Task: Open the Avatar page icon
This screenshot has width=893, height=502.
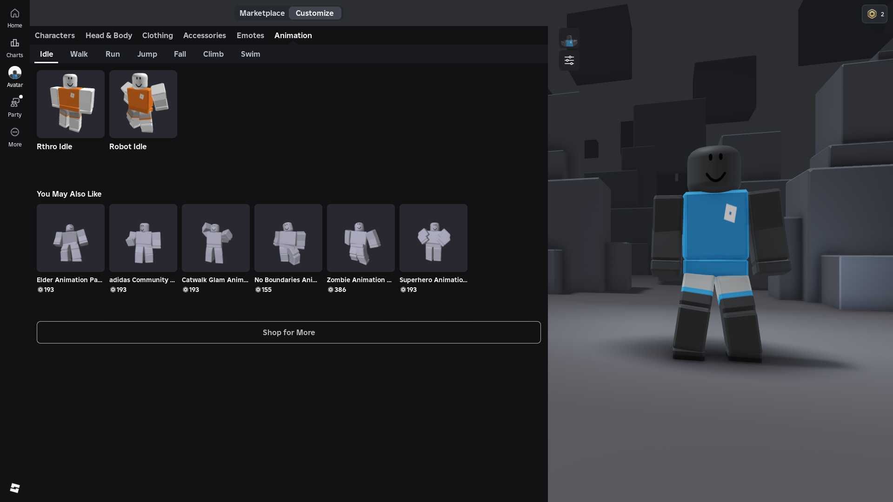Action: 14,73
